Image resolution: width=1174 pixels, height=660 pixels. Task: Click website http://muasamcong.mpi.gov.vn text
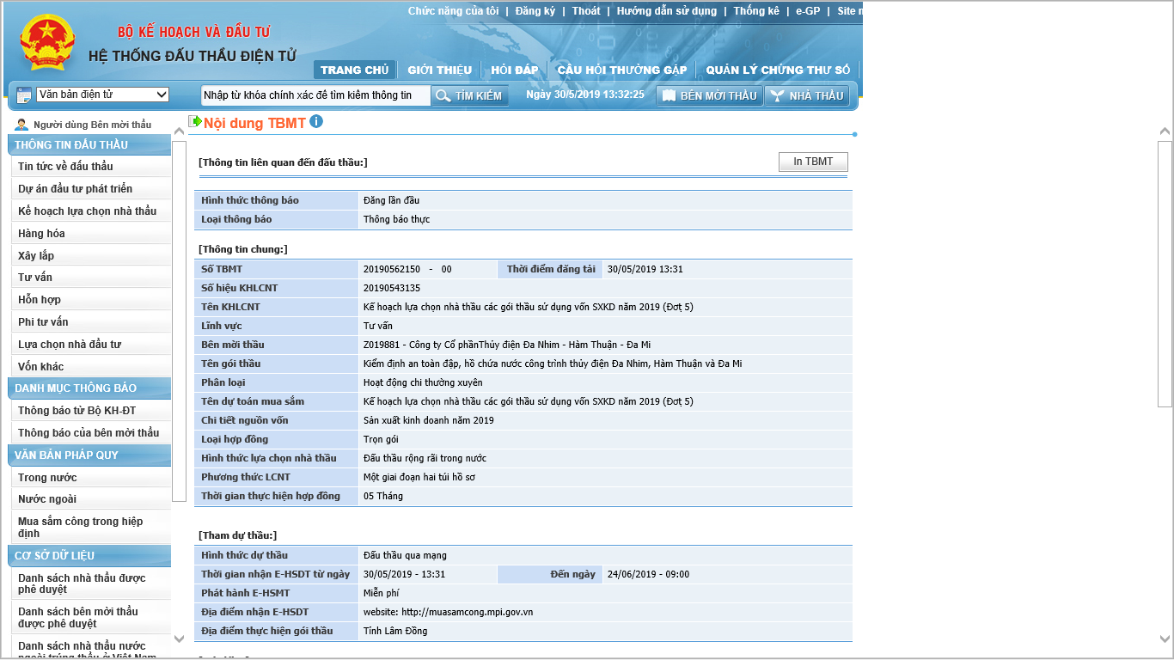(449, 612)
